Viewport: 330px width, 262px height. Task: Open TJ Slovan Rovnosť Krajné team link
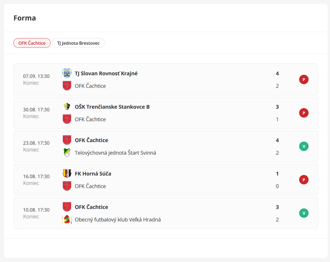(106, 73)
